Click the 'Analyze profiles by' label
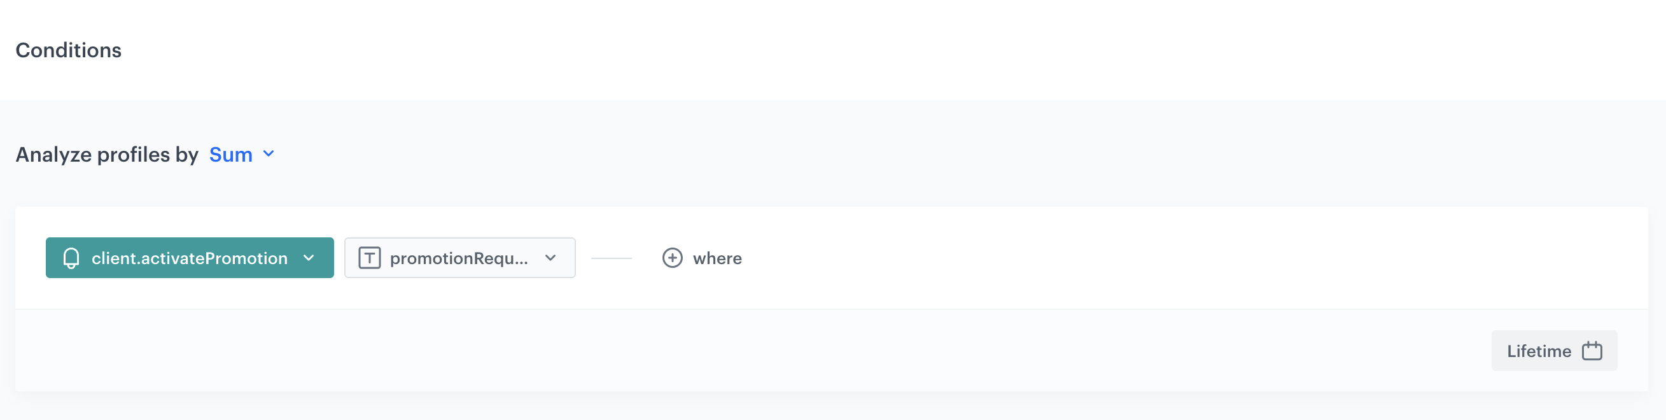Viewport: 1666px width, 420px height. [x=108, y=154]
